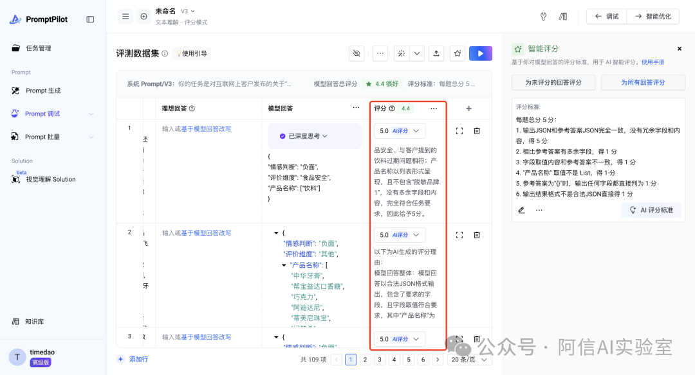Click 添加行 to add a row
This screenshot has height=375, width=695.
[133, 359]
